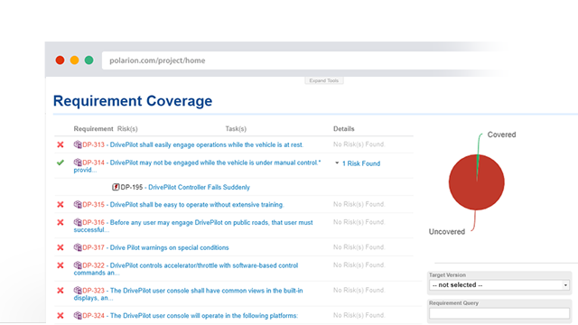Click No Risk(s) Found text for DP-313
This screenshot has width=578, height=325.
pos(359,144)
